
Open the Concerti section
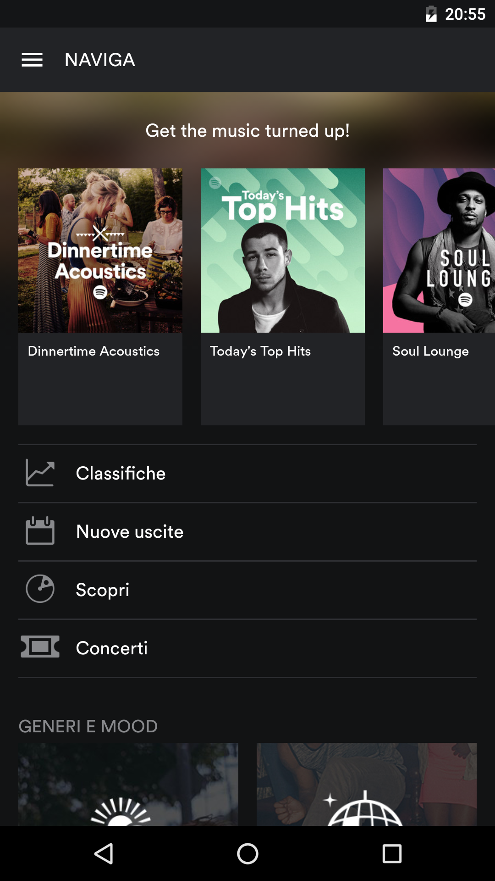(x=112, y=648)
